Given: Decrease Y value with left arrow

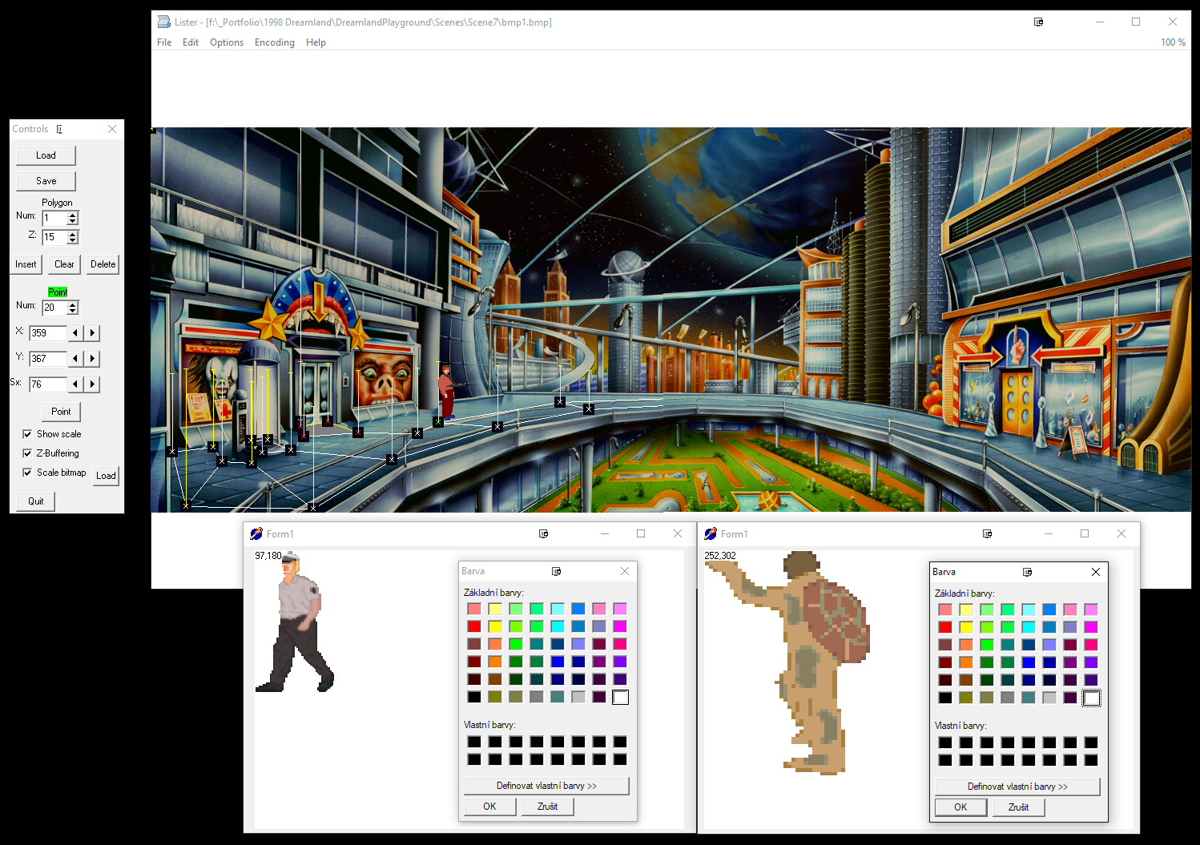Looking at the screenshot, I should click(75, 359).
